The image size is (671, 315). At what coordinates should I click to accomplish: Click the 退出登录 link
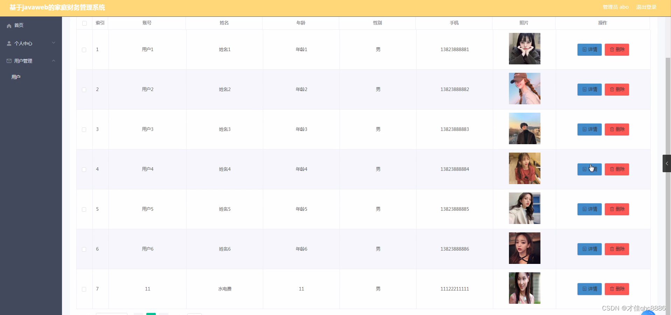[x=646, y=7]
